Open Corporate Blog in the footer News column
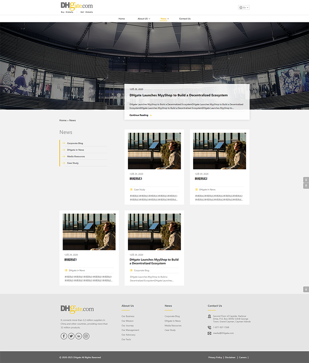309x363 pixels. tap(172, 316)
